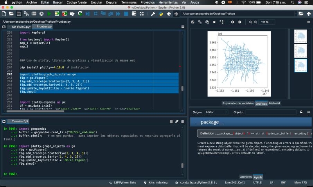The height and width of the screenshot is (187, 313).
Task: Create a new file from the toolbar
Action: (x=4, y=14)
